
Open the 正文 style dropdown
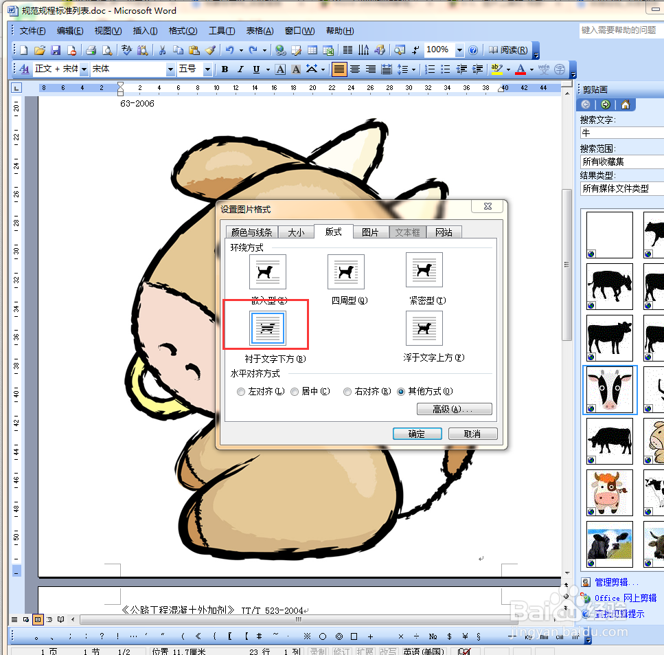[84, 69]
